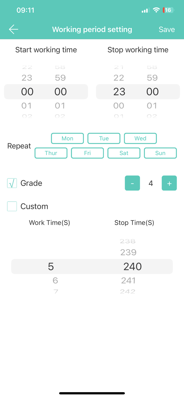The width and height of the screenshot is (184, 398).
Task: Choose 239 in Stop Time picker
Action: point(128,252)
